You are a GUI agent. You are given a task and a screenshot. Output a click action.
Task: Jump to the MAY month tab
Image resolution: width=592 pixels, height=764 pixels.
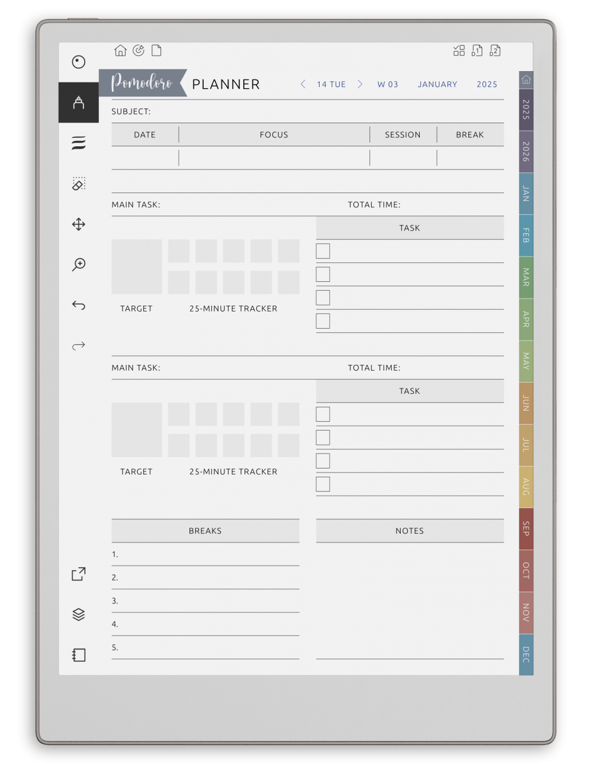coord(526,361)
